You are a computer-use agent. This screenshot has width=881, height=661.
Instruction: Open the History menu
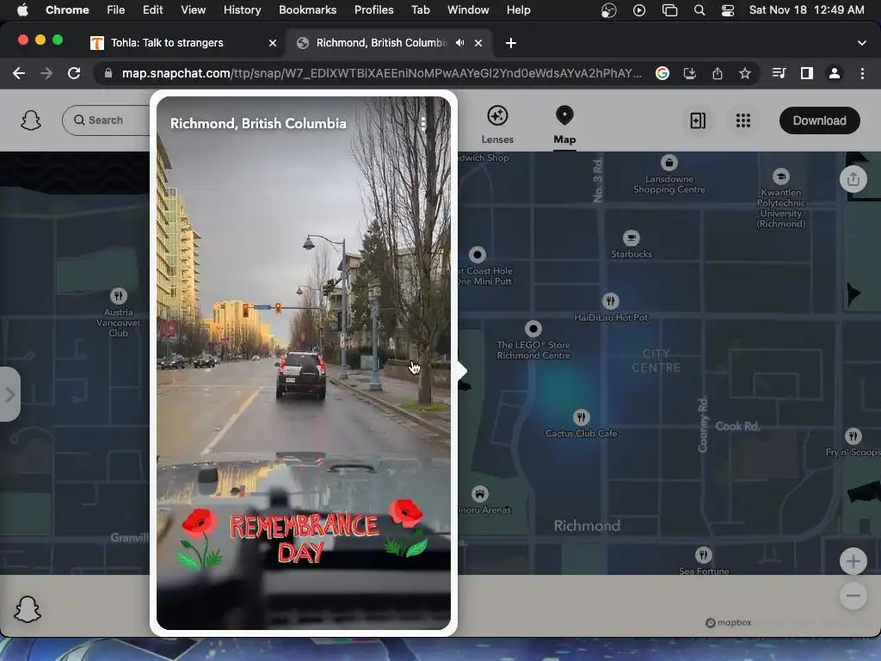(x=242, y=9)
